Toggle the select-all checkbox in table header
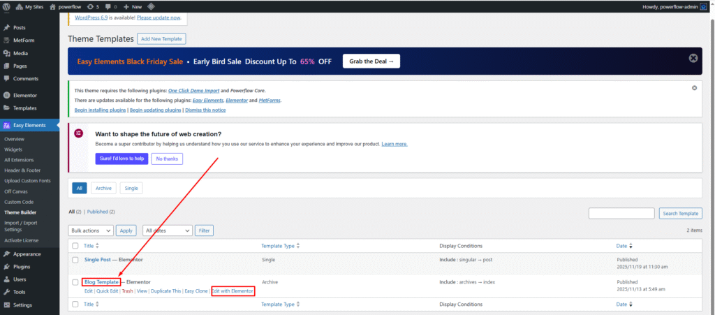Screen dimensions: 715x315 point(75,246)
